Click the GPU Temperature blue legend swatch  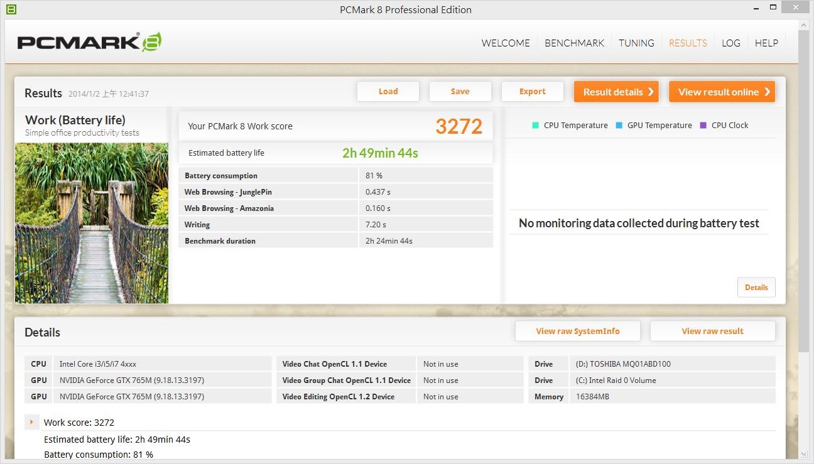tap(619, 125)
